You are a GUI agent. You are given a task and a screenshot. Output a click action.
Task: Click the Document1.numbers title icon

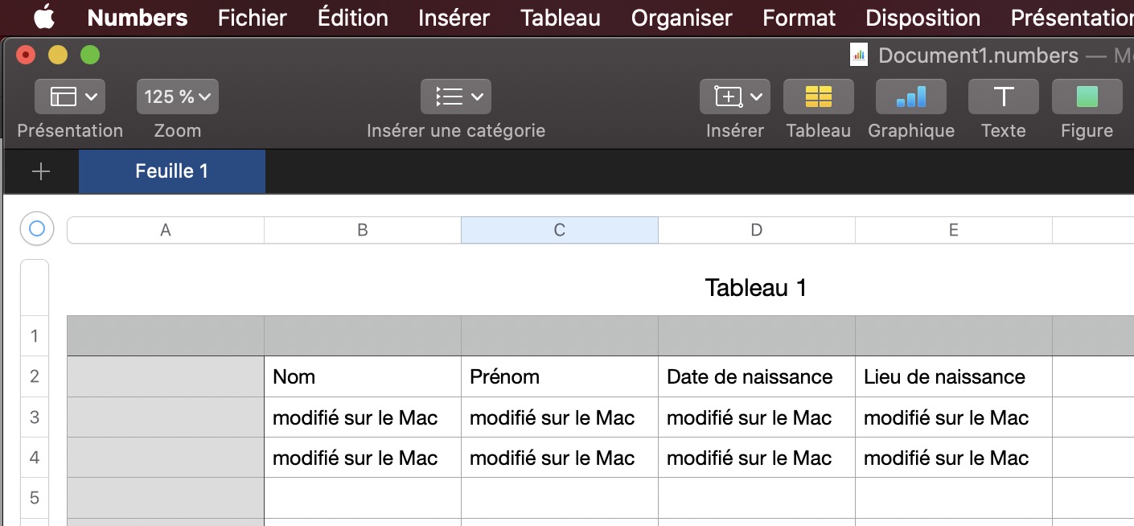tap(859, 55)
